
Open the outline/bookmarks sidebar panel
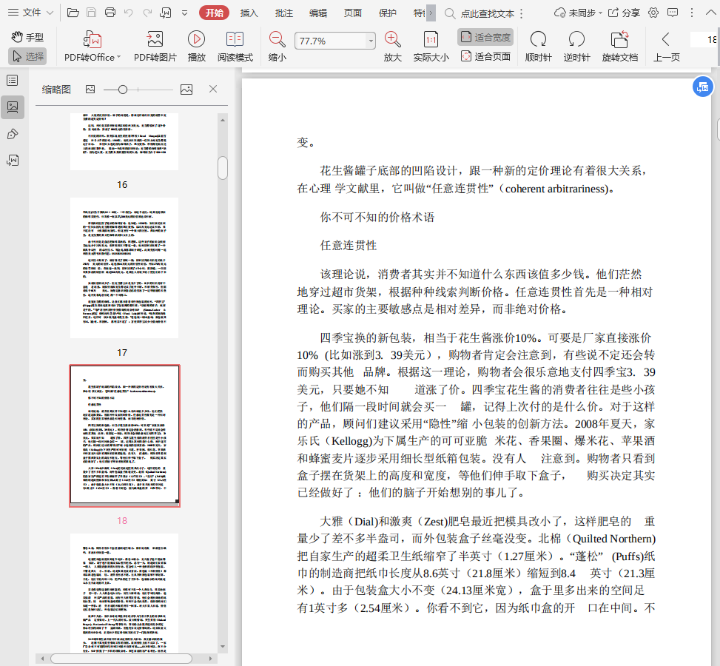click(x=13, y=81)
